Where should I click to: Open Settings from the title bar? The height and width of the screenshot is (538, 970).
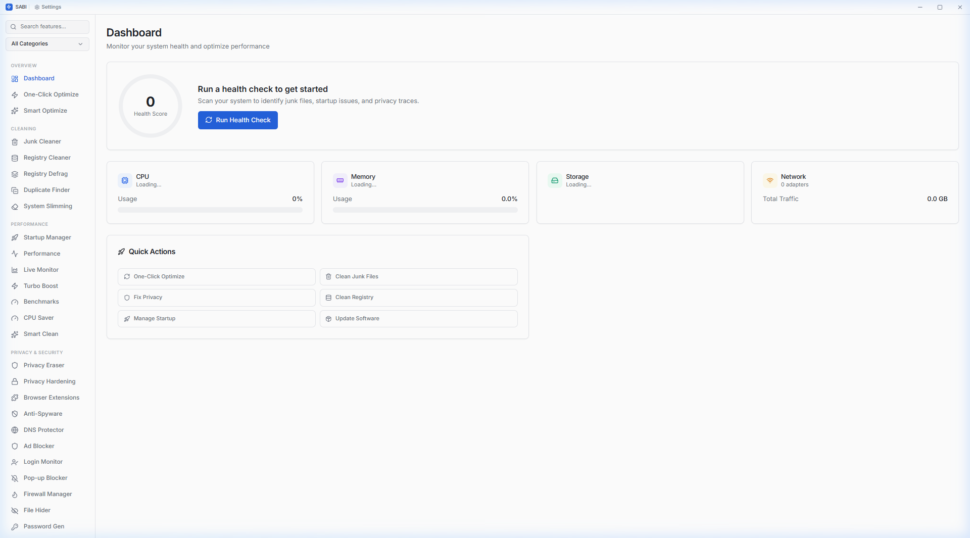pyautogui.click(x=48, y=7)
